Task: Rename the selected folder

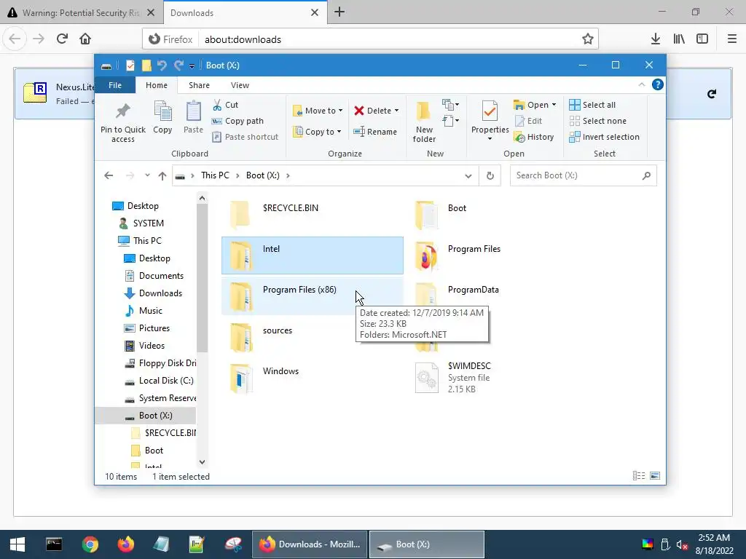Action: pyautogui.click(x=375, y=132)
